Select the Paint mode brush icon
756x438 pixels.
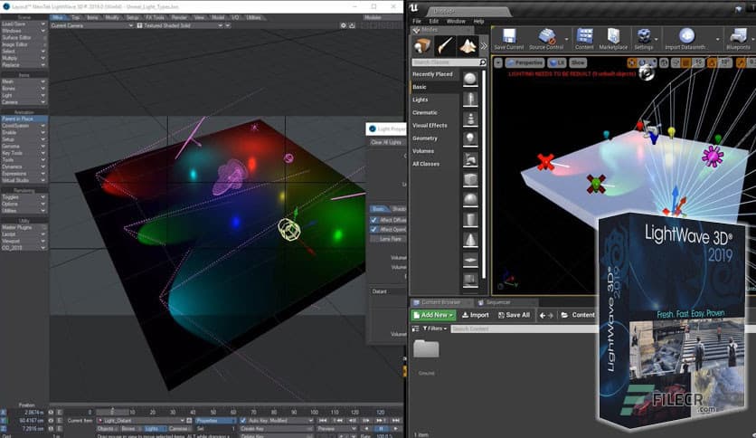tap(445, 46)
